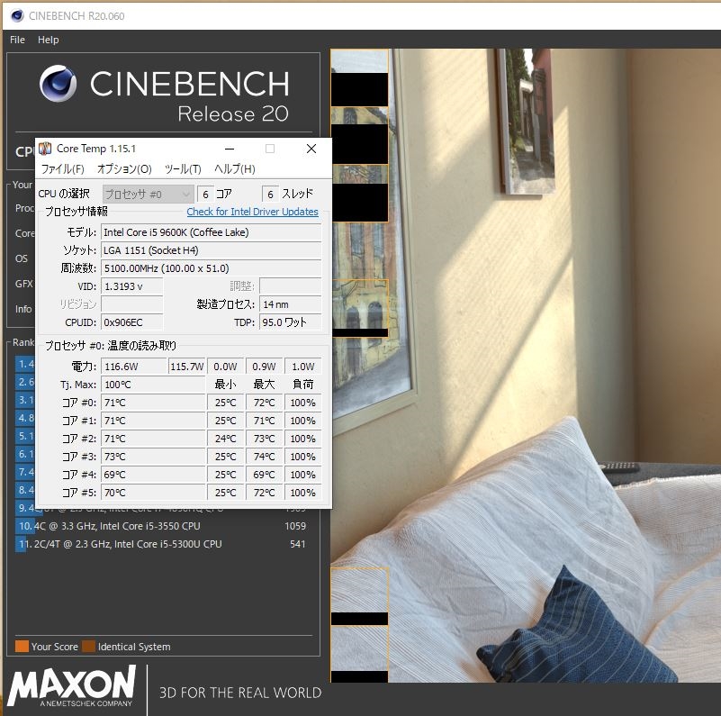
Task: Expand the プロセッサ #0 CPU selection dropdown
Action: [147, 195]
